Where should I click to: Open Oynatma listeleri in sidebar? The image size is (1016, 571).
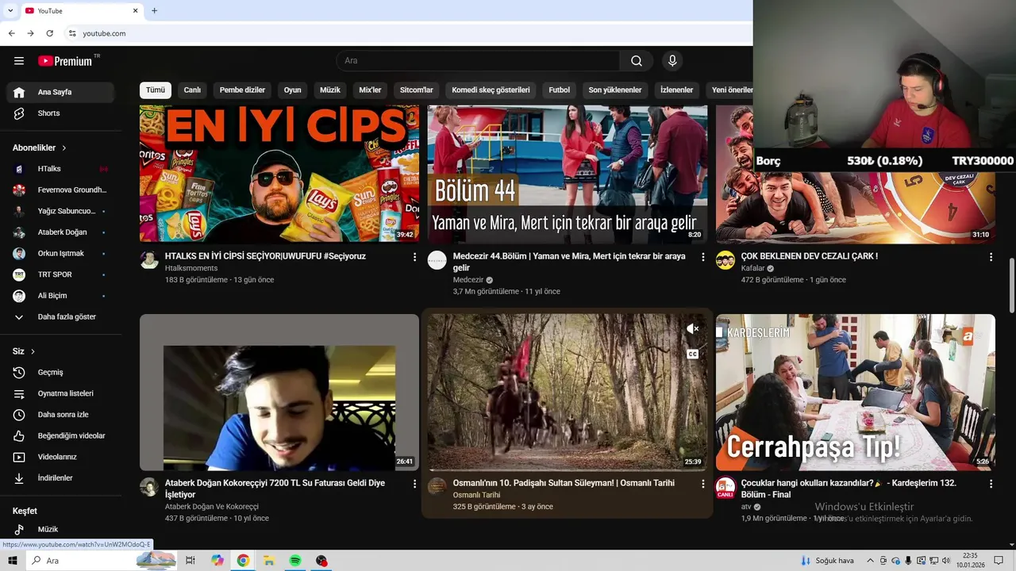[x=60, y=393]
